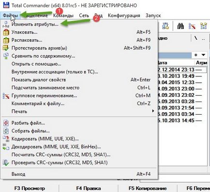Select row dated 4.09.2013 23:02
This screenshot has width=210, height=192.
pyautogui.click(x=182, y=95)
